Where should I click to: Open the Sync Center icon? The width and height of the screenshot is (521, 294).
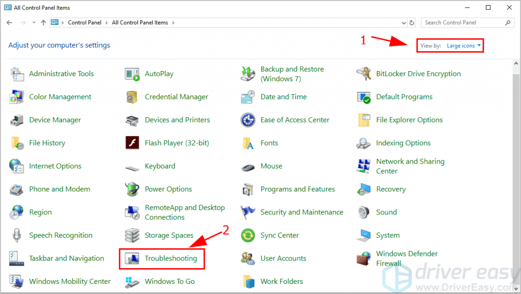(248, 236)
